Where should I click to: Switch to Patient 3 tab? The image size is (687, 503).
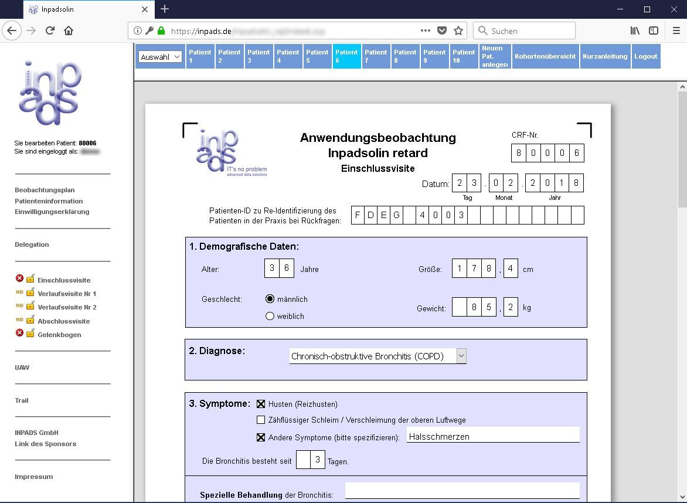(259, 56)
